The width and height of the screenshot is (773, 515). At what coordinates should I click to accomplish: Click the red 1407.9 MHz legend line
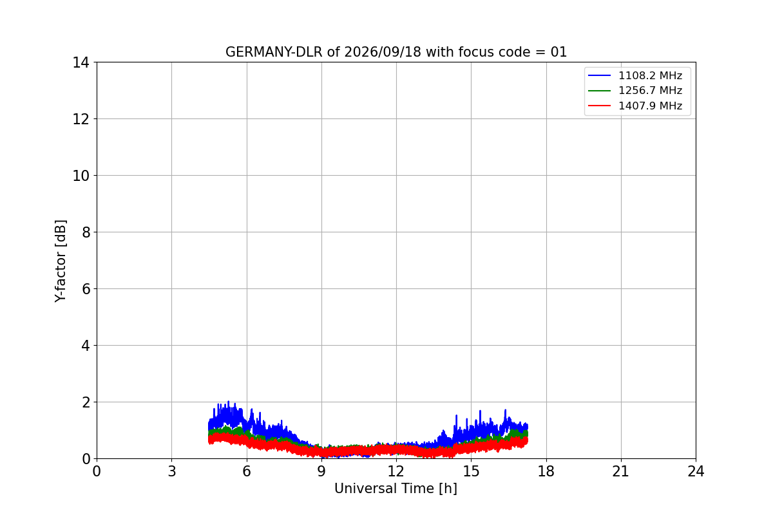(600, 106)
